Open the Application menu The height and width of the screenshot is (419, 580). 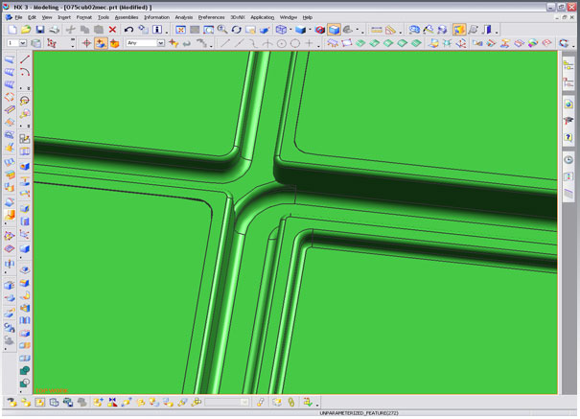coord(263,17)
